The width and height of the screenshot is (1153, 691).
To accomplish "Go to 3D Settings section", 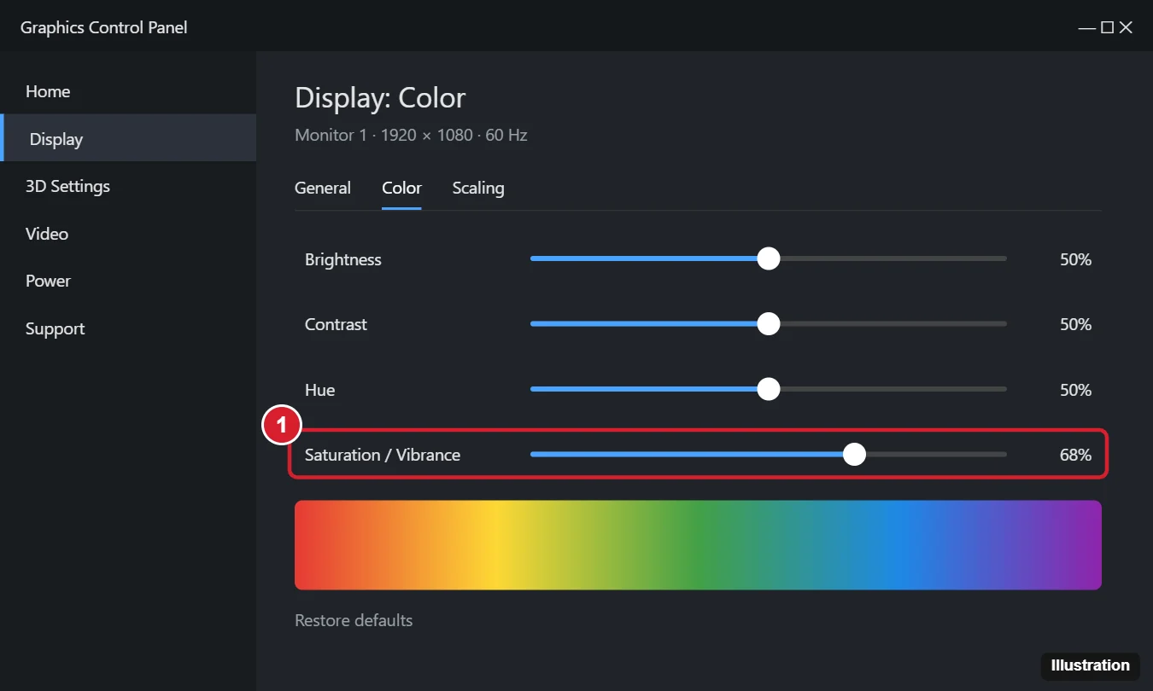I will 128,186.
